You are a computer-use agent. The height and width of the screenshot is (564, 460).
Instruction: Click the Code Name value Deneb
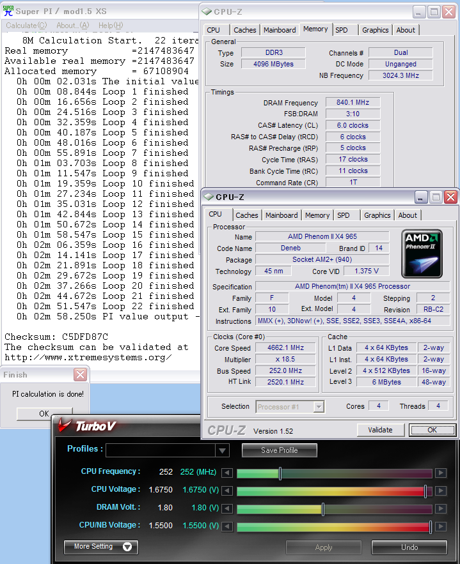(290, 248)
